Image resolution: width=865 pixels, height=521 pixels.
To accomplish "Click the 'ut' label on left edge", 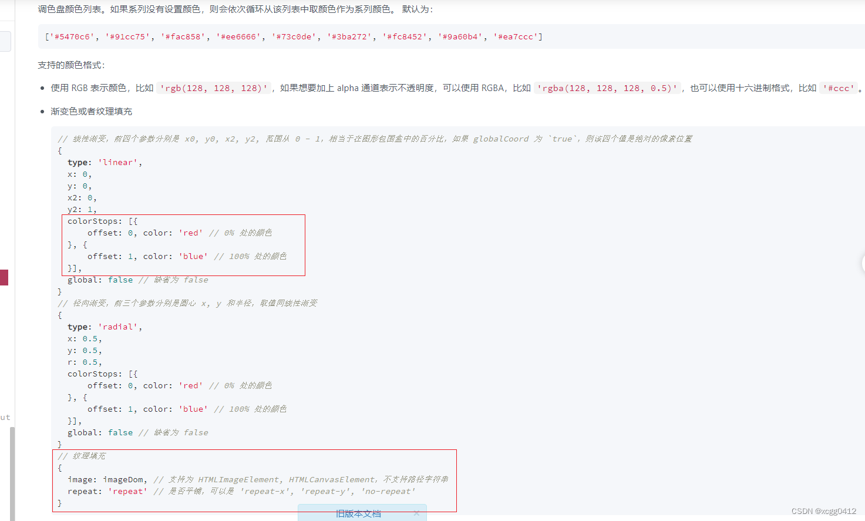I will 5,417.
